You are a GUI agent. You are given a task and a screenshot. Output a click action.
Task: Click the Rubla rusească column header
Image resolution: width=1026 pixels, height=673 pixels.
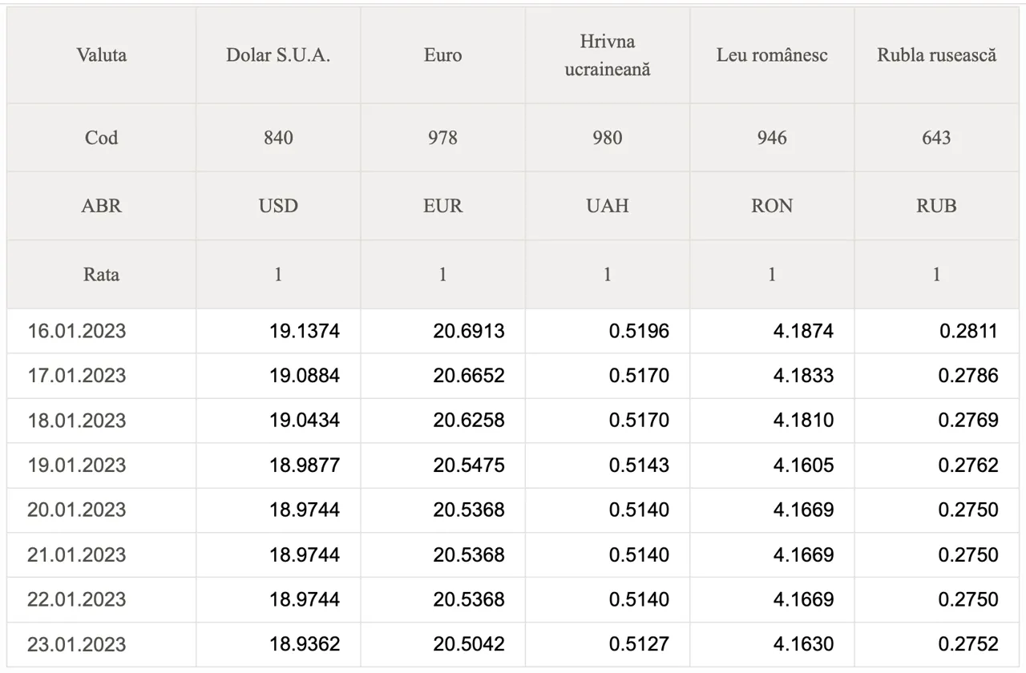[936, 55]
